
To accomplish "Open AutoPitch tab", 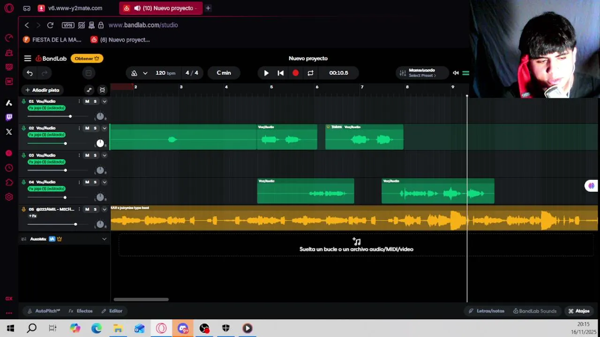I will tap(44, 311).
